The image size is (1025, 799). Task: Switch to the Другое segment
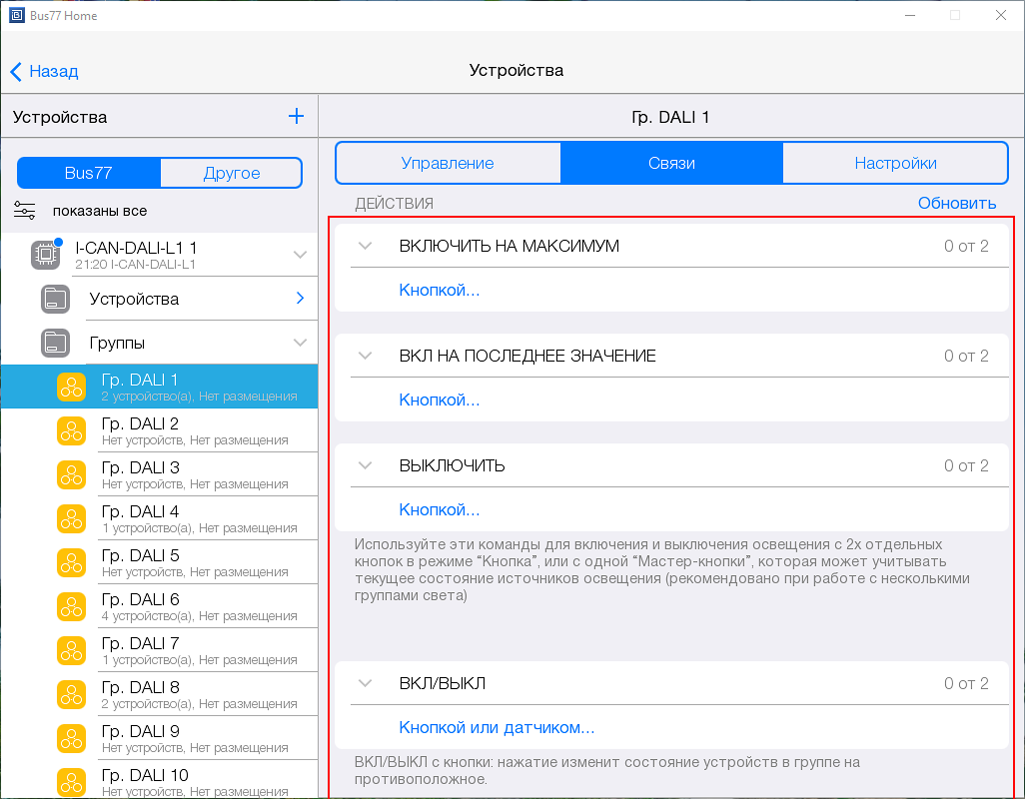[232, 173]
